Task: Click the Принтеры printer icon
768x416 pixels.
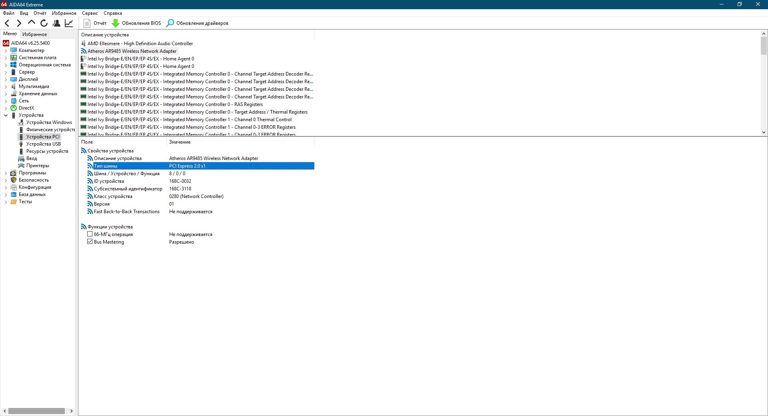Action: pos(21,166)
